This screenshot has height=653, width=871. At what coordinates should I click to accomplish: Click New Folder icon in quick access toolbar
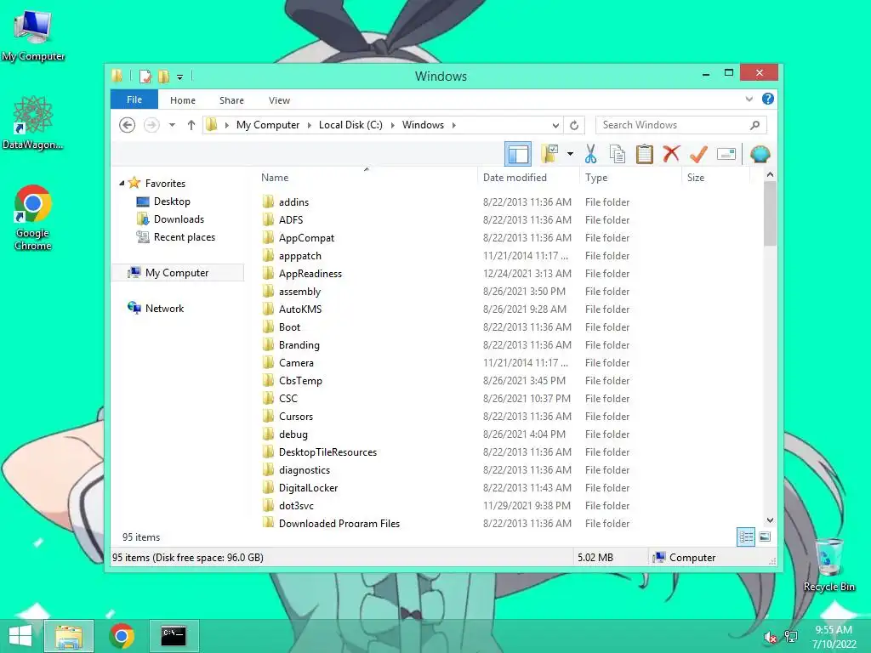163,76
